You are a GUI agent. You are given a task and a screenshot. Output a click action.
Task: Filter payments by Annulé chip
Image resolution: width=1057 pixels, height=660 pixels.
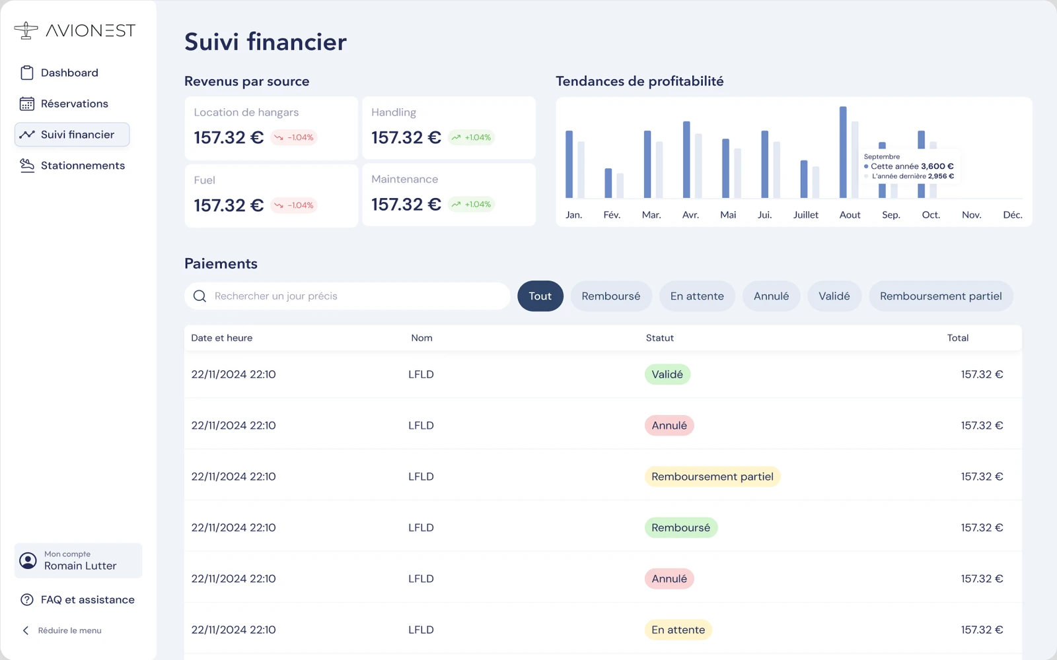point(772,296)
